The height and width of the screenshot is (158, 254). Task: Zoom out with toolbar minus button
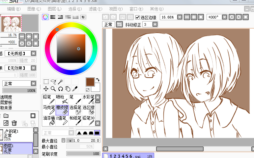point(187,17)
